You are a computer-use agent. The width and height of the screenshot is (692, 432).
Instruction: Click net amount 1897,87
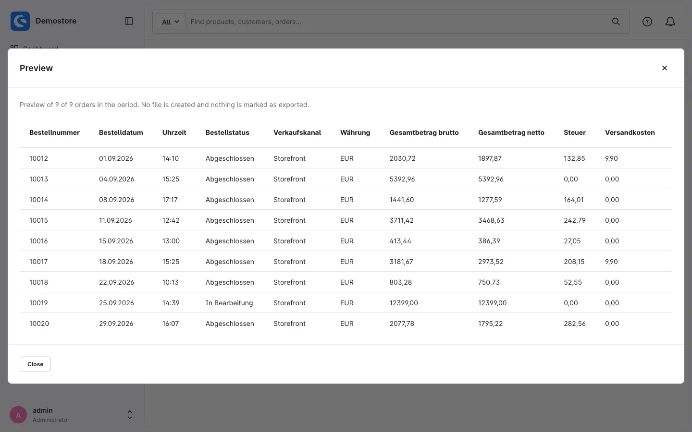490,158
